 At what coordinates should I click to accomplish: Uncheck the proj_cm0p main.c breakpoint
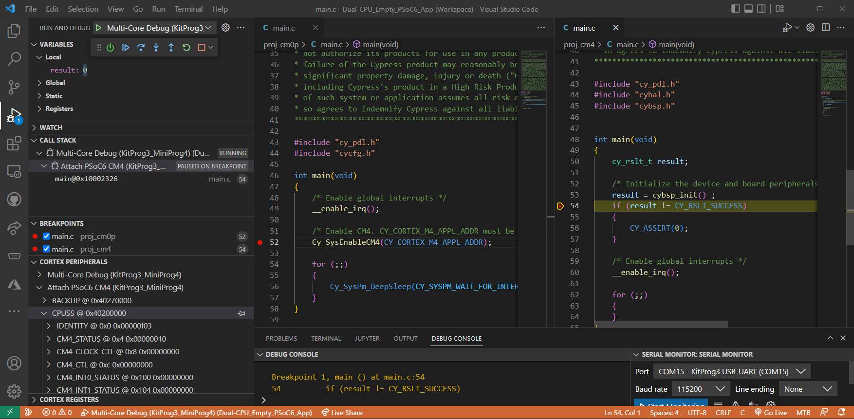point(46,237)
